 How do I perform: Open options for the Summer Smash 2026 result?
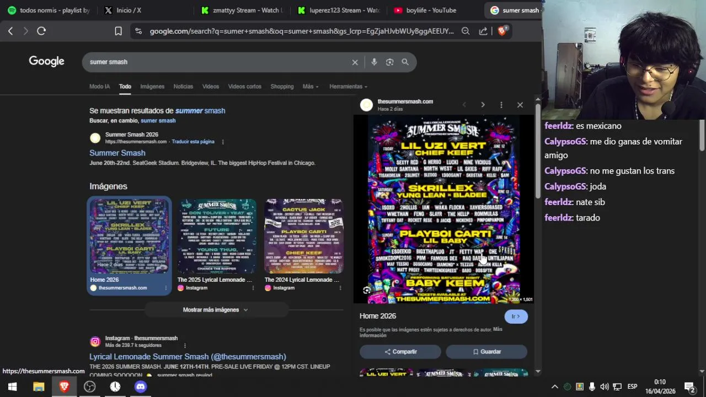click(x=223, y=142)
